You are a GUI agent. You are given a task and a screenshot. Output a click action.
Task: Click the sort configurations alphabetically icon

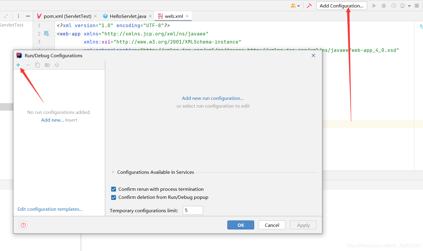57,65
